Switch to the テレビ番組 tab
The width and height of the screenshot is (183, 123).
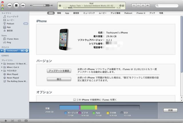click(116, 13)
